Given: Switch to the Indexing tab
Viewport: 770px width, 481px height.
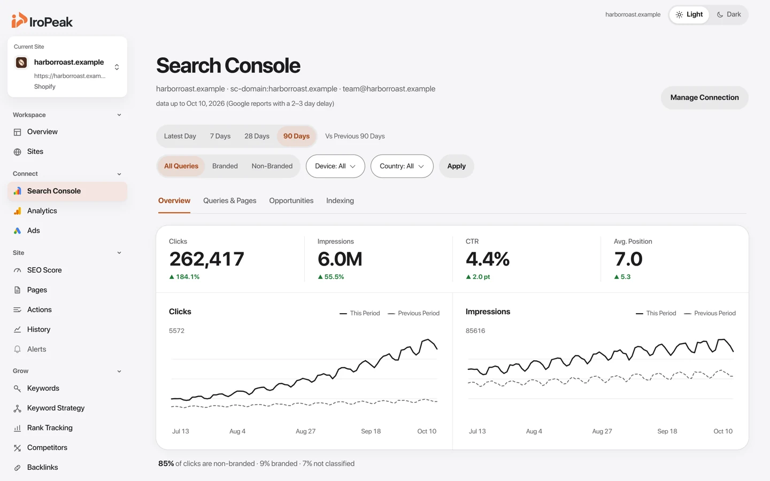Looking at the screenshot, I should (x=340, y=201).
